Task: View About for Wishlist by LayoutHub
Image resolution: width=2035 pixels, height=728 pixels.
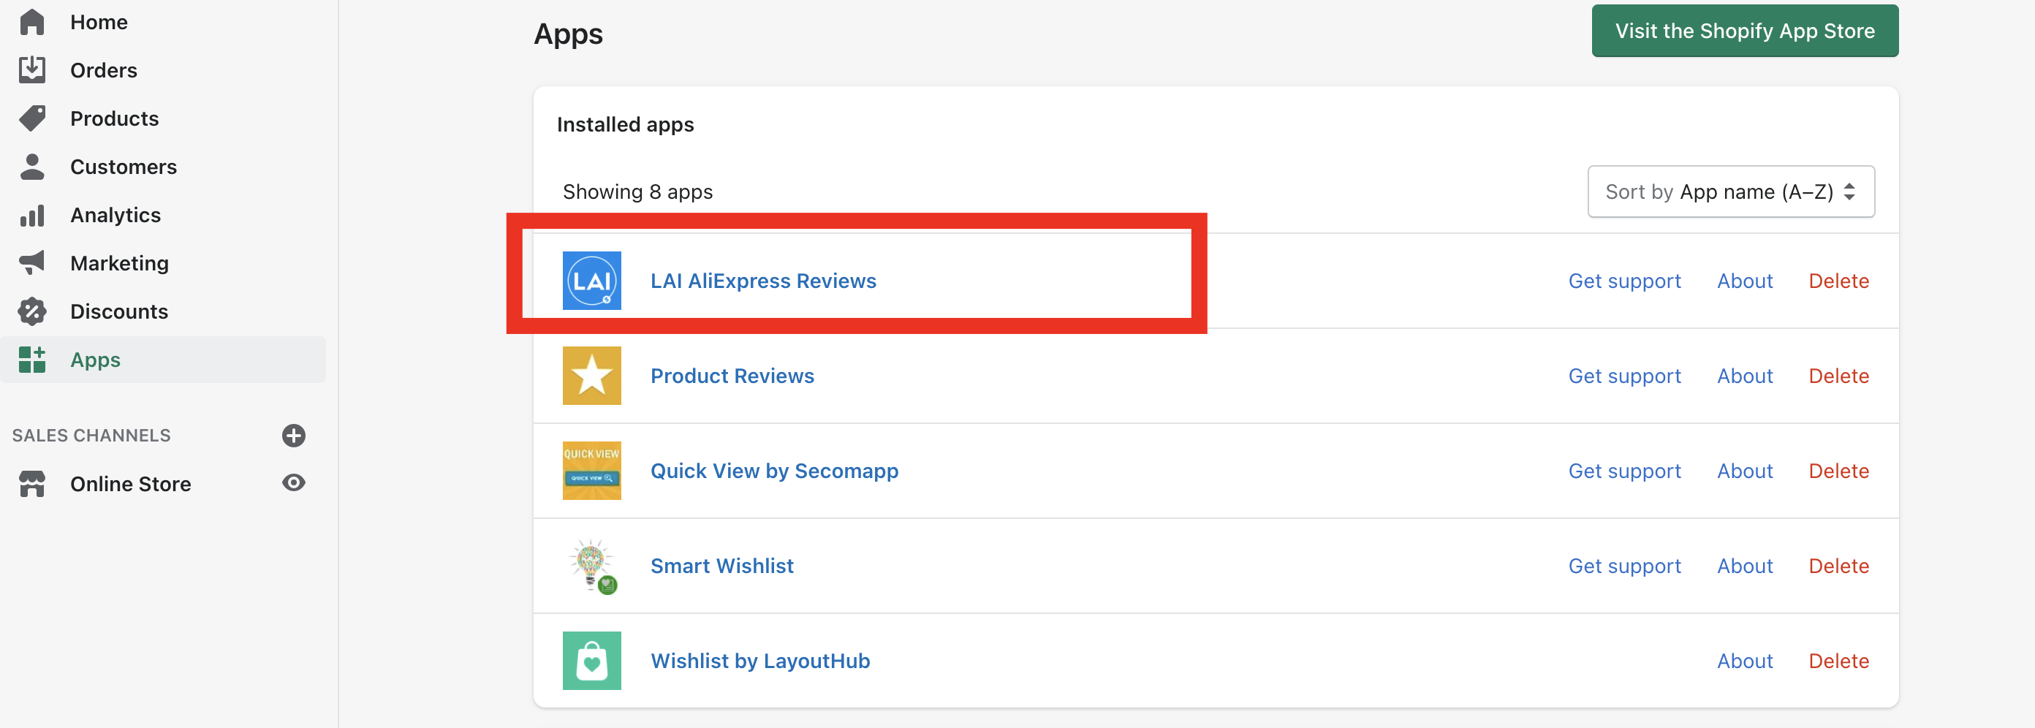Action: (x=1744, y=661)
